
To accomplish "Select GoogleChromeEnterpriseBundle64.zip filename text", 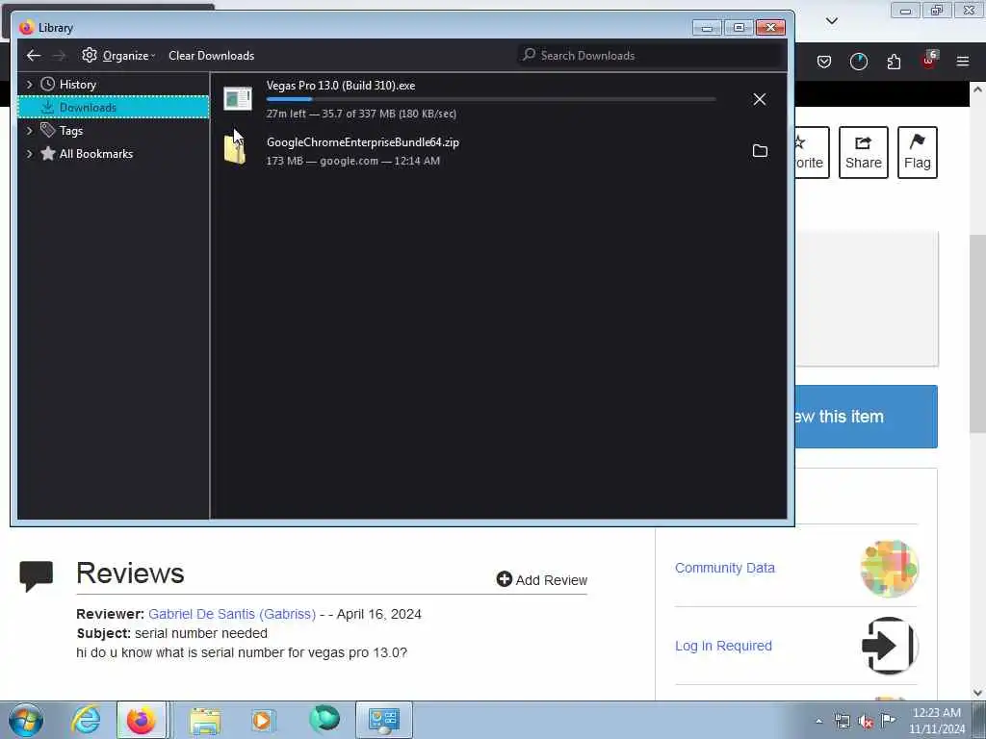I will click(x=363, y=142).
